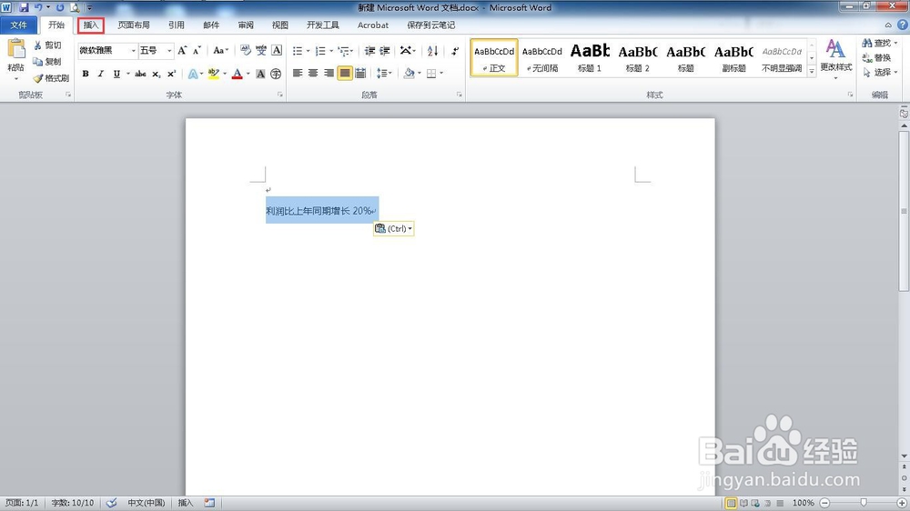The width and height of the screenshot is (910, 511).
Task: Activate the Format Painter brush
Action: pyautogui.click(x=51, y=77)
